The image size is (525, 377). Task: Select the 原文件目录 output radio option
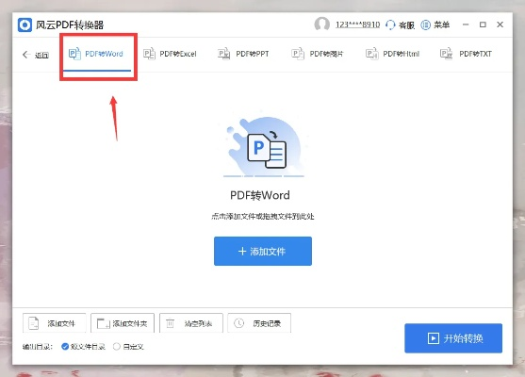[83, 347]
